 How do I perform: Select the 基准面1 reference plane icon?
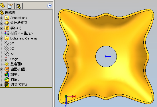[7, 64]
